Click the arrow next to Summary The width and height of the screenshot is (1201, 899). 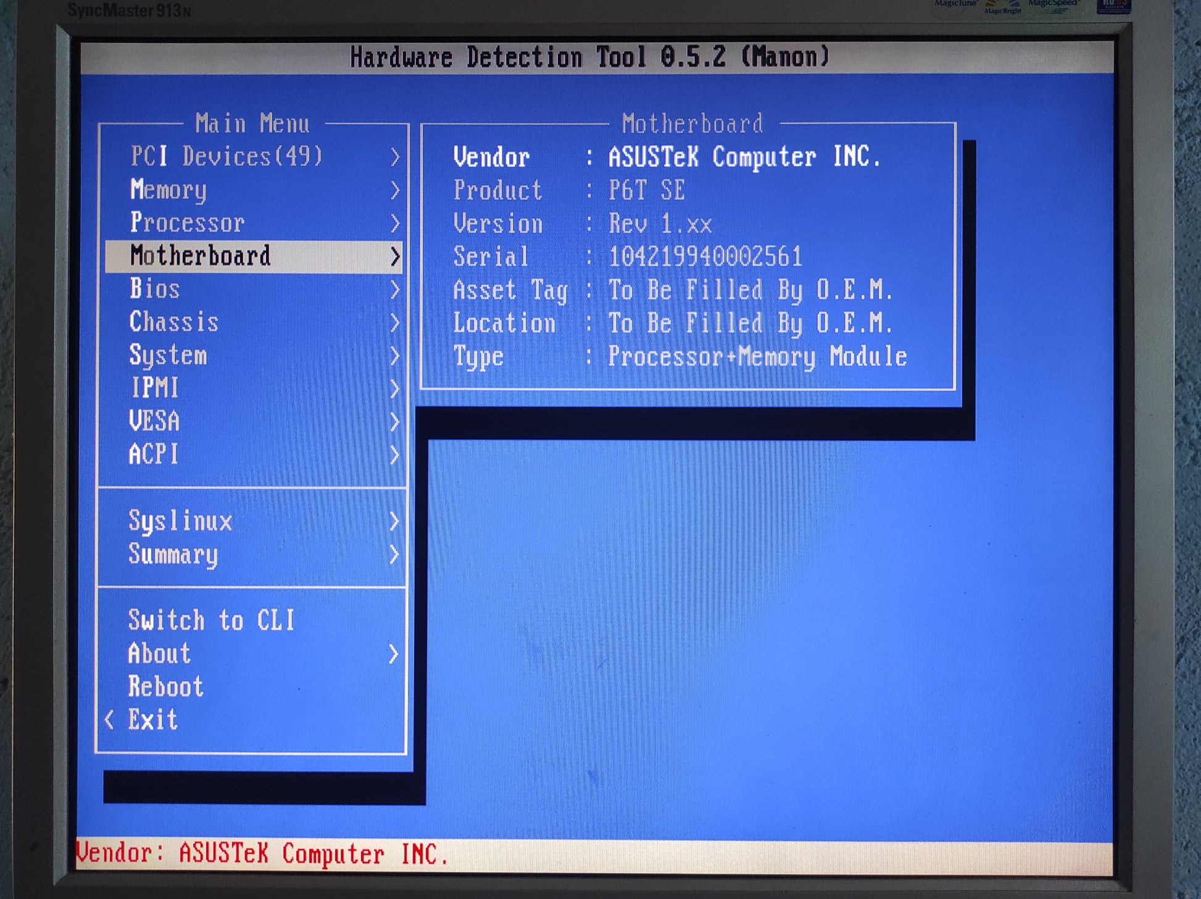(x=394, y=554)
